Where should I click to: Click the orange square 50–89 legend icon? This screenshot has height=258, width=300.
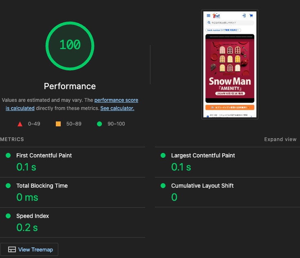pos(58,124)
